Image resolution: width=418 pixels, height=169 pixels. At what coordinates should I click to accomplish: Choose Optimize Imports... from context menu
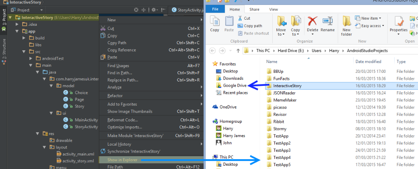coord(151,127)
